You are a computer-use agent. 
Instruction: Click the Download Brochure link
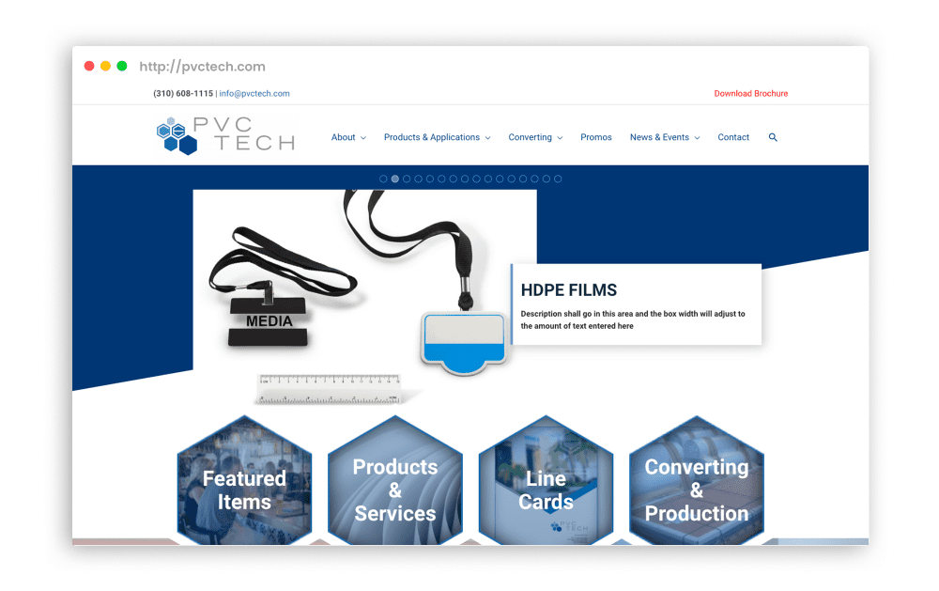tap(750, 94)
